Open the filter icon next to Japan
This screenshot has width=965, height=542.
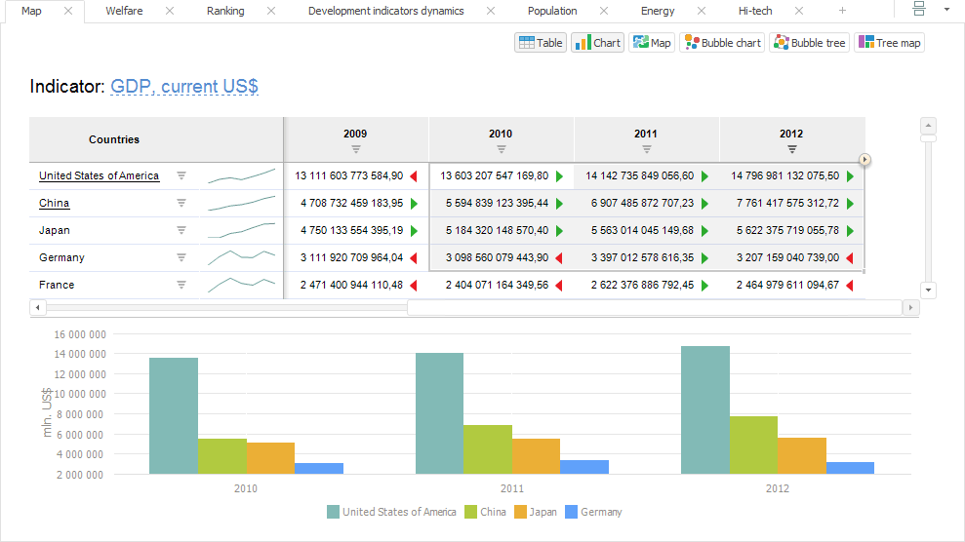coord(181,230)
